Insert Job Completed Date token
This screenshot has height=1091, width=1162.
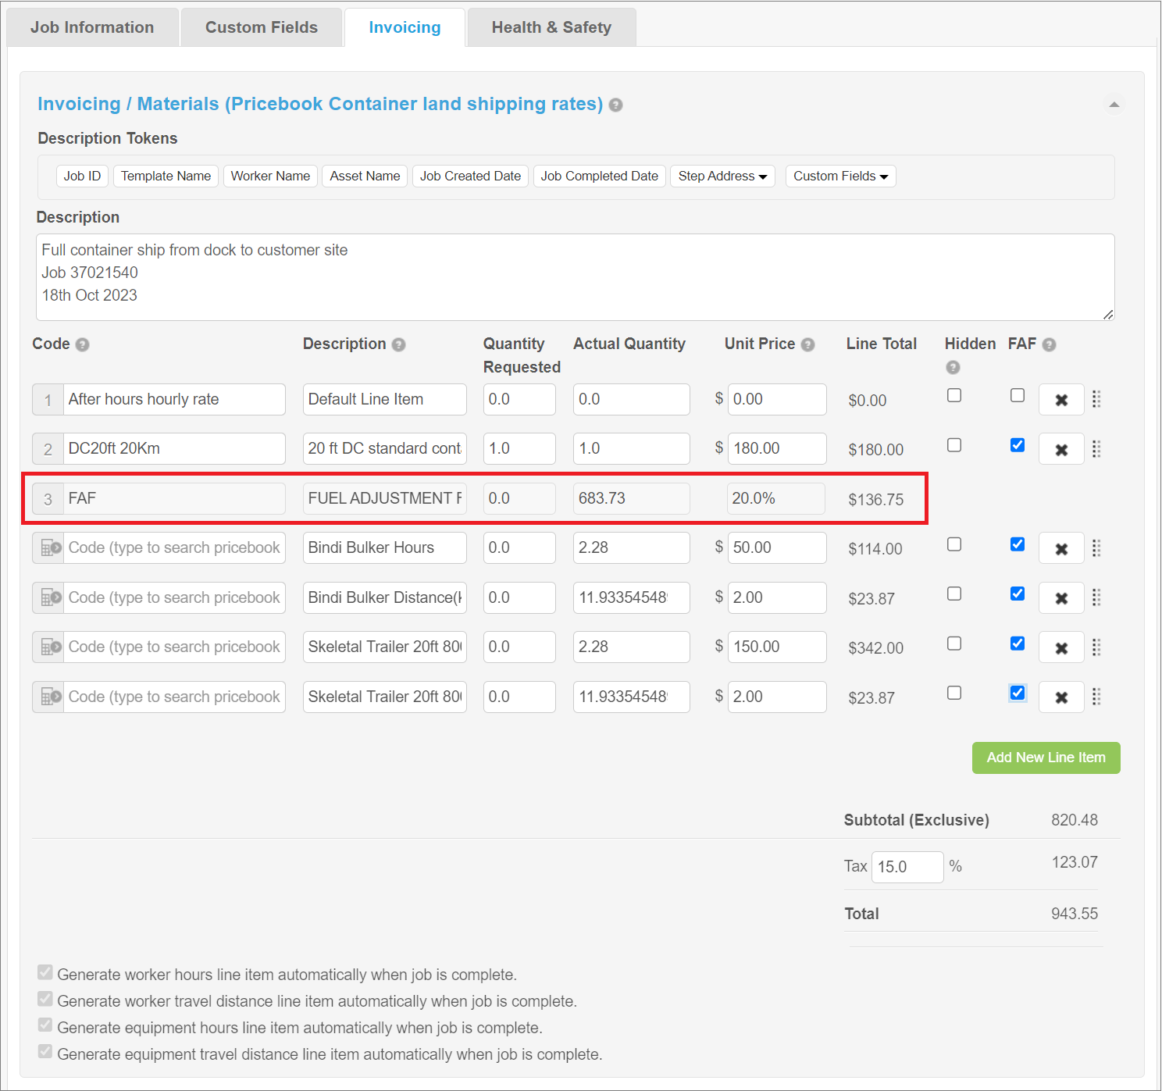(599, 176)
